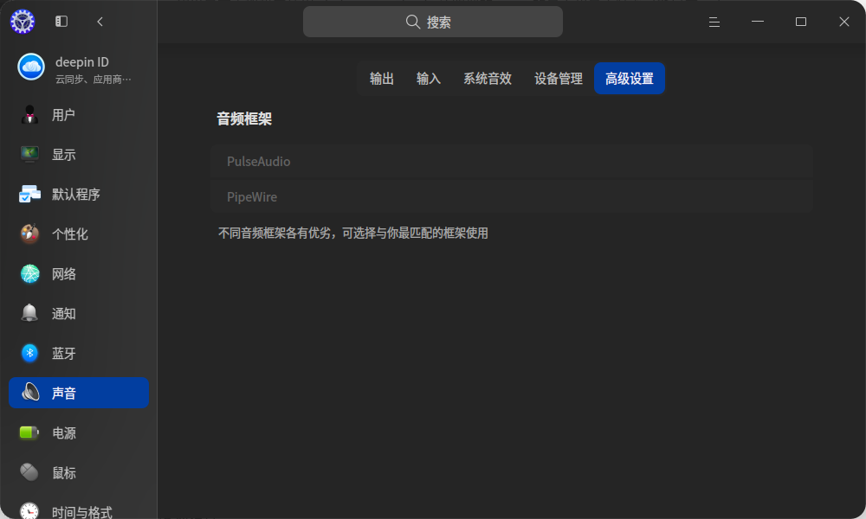Click the 蓝牙 bluetooth icon
The width and height of the screenshot is (866, 519).
29,353
